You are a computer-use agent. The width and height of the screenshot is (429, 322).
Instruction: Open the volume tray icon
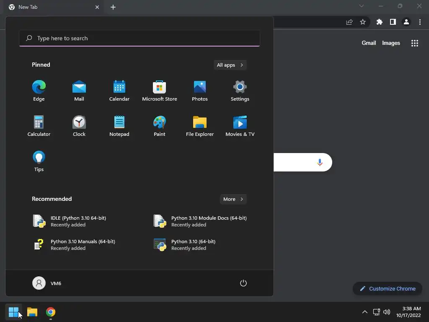point(387,312)
